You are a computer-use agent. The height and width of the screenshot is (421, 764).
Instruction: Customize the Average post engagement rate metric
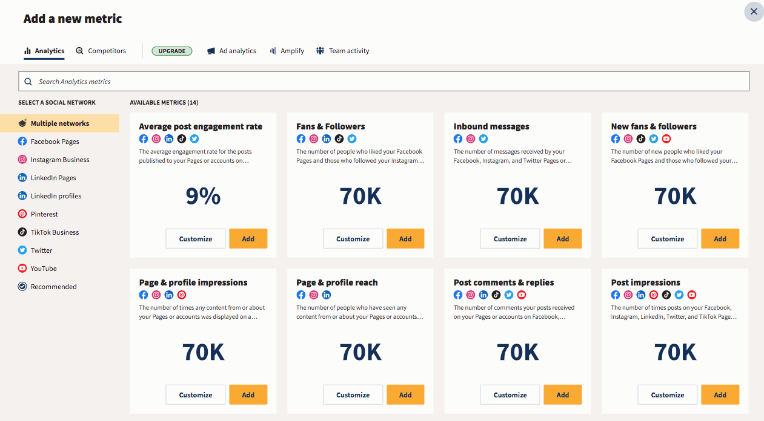pyautogui.click(x=195, y=238)
